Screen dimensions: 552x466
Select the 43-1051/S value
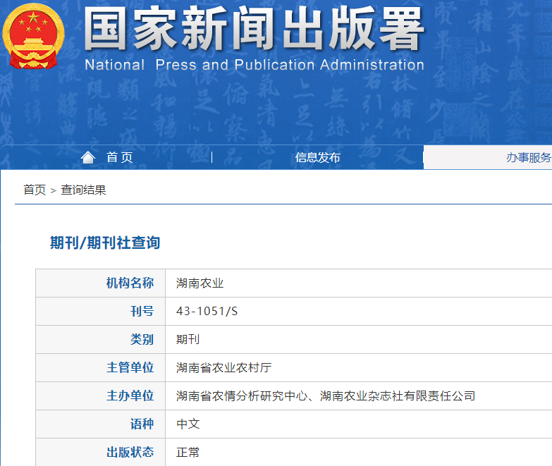click(x=207, y=311)
